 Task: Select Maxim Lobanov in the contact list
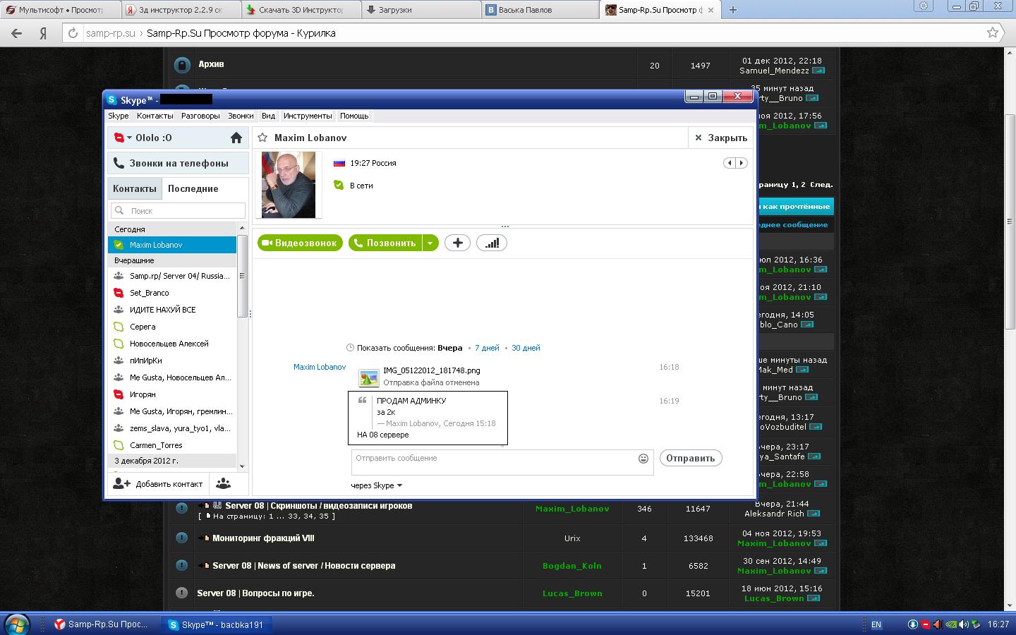(x=172, y=245)
